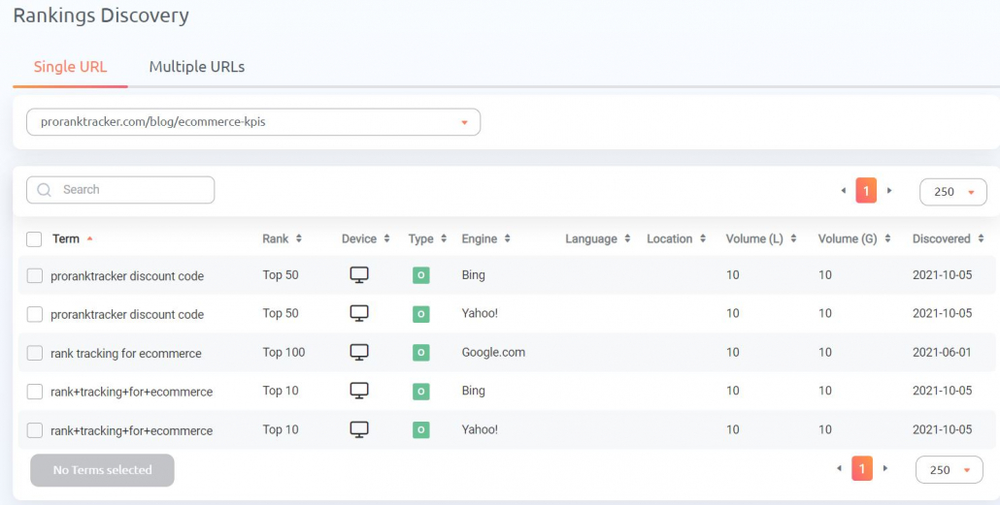Go to next page using bottom right arrow
The width and height of the screenshot is (1000, 505).
pyautogui.click(x=885, y=469)
